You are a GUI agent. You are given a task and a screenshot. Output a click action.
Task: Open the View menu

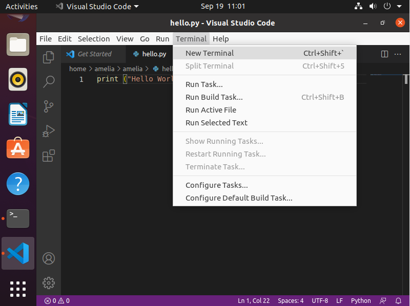coord(125,39)
